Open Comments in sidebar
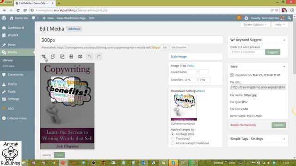This screenshot has width=296, height=166. tap(15, 75)
